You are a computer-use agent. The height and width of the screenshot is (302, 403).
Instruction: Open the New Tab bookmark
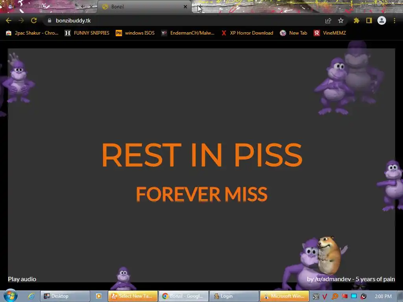pos(294,33)
